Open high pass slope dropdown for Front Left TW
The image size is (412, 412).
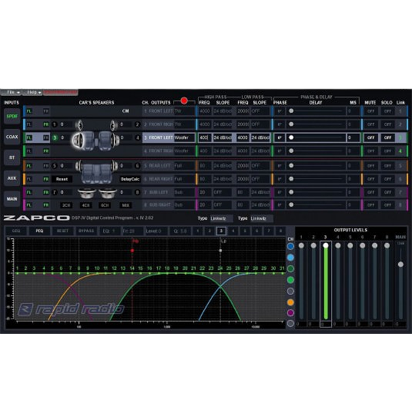point(222,111)
